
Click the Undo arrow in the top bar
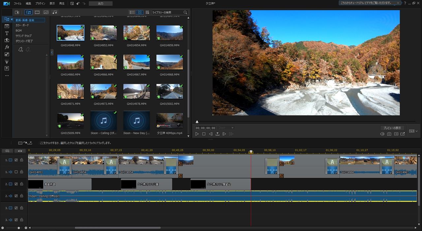point(78,3)
